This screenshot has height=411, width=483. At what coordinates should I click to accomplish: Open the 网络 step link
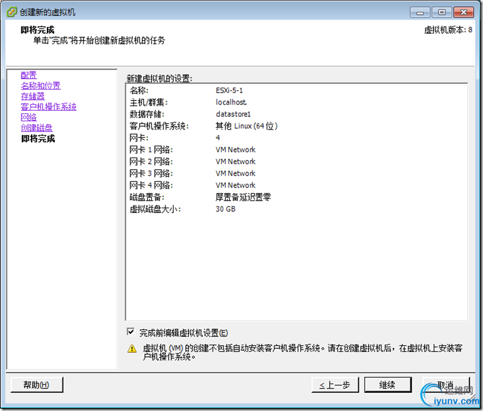pyautogui.click(x=29, y=118)
